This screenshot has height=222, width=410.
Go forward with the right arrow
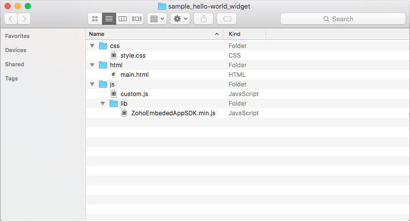pos(24,19)
